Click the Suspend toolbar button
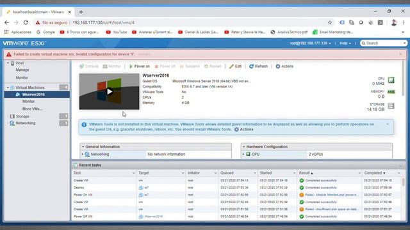This screenshot has width=410, height=230. (x=190, y=66)
